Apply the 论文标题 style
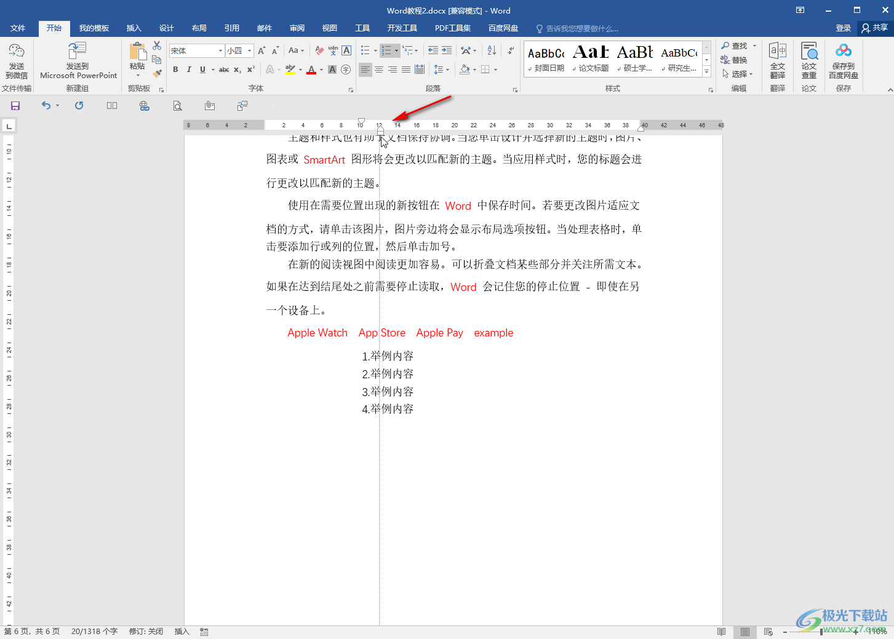This screenshot has height=639, width=894. pyautogui.click(x=591, y=58)
